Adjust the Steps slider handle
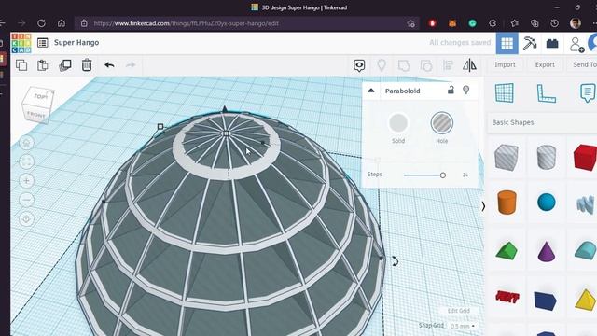The image size is (597, 336). (442, 175)
